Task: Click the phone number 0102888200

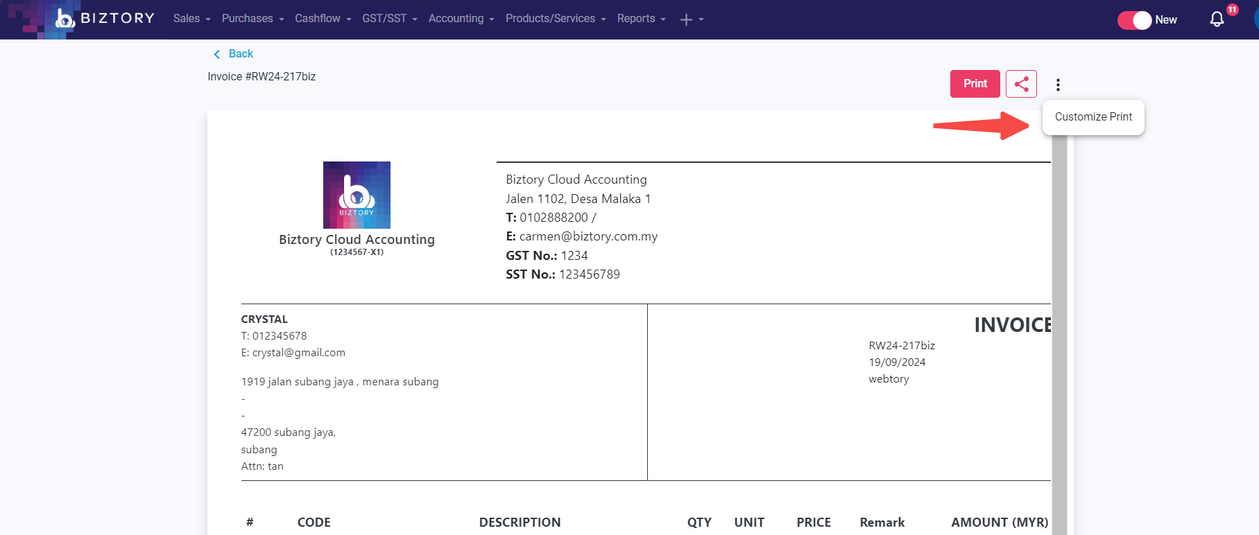Action: pos(554,218)
